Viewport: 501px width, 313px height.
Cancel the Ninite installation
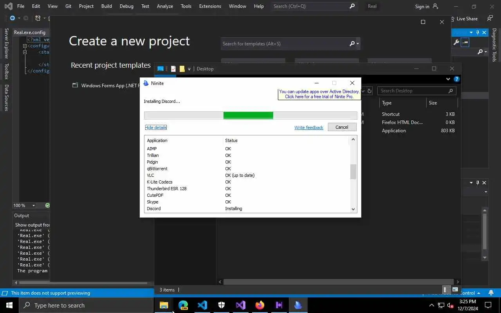coord(342,127)
